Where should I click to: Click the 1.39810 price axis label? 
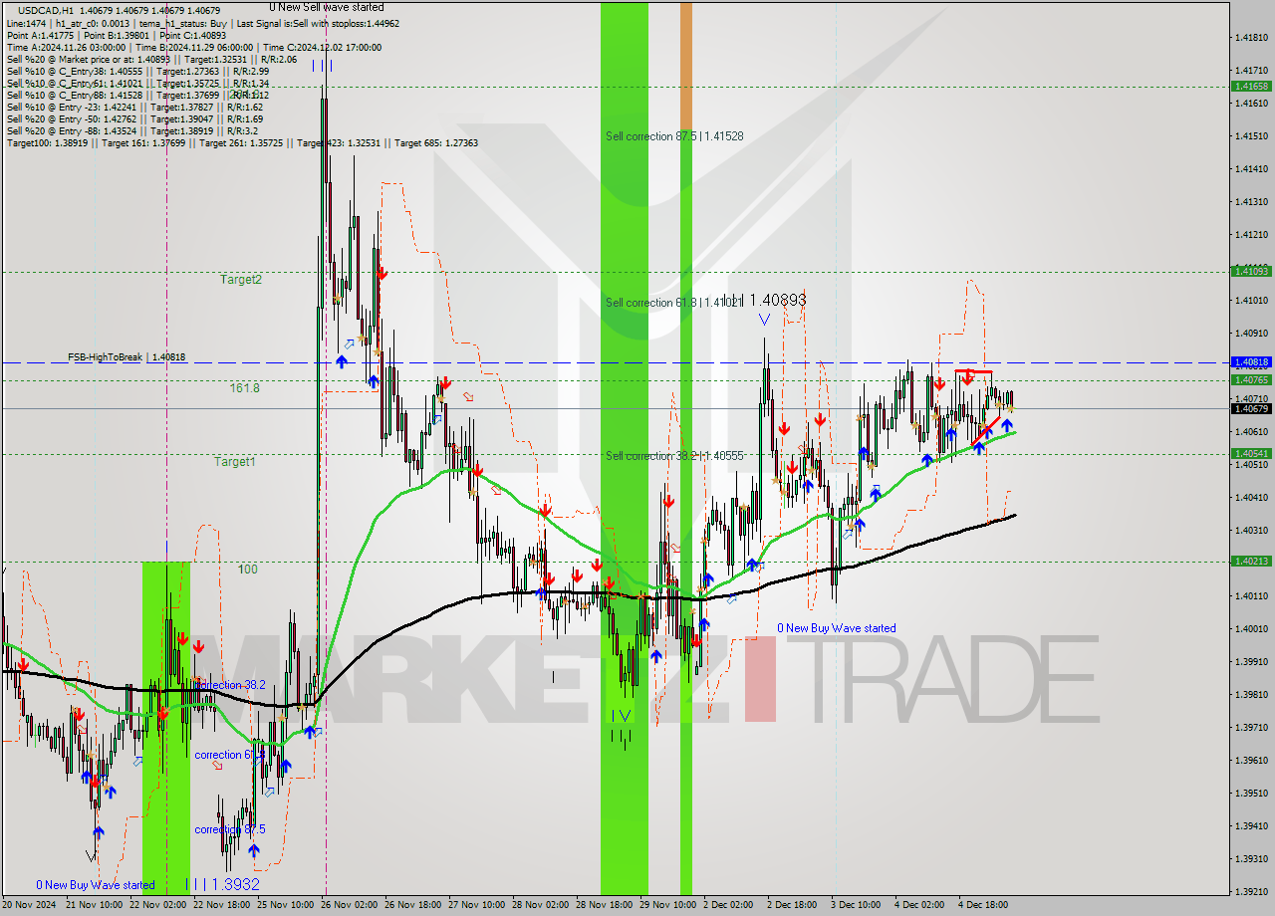point(1251,694)
